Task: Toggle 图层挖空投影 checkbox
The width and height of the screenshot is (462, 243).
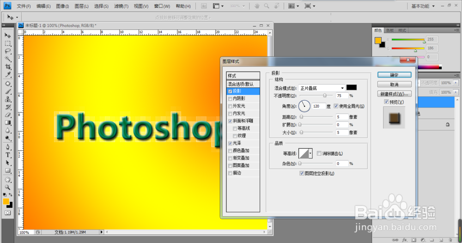Action: (x=301, y=174)
